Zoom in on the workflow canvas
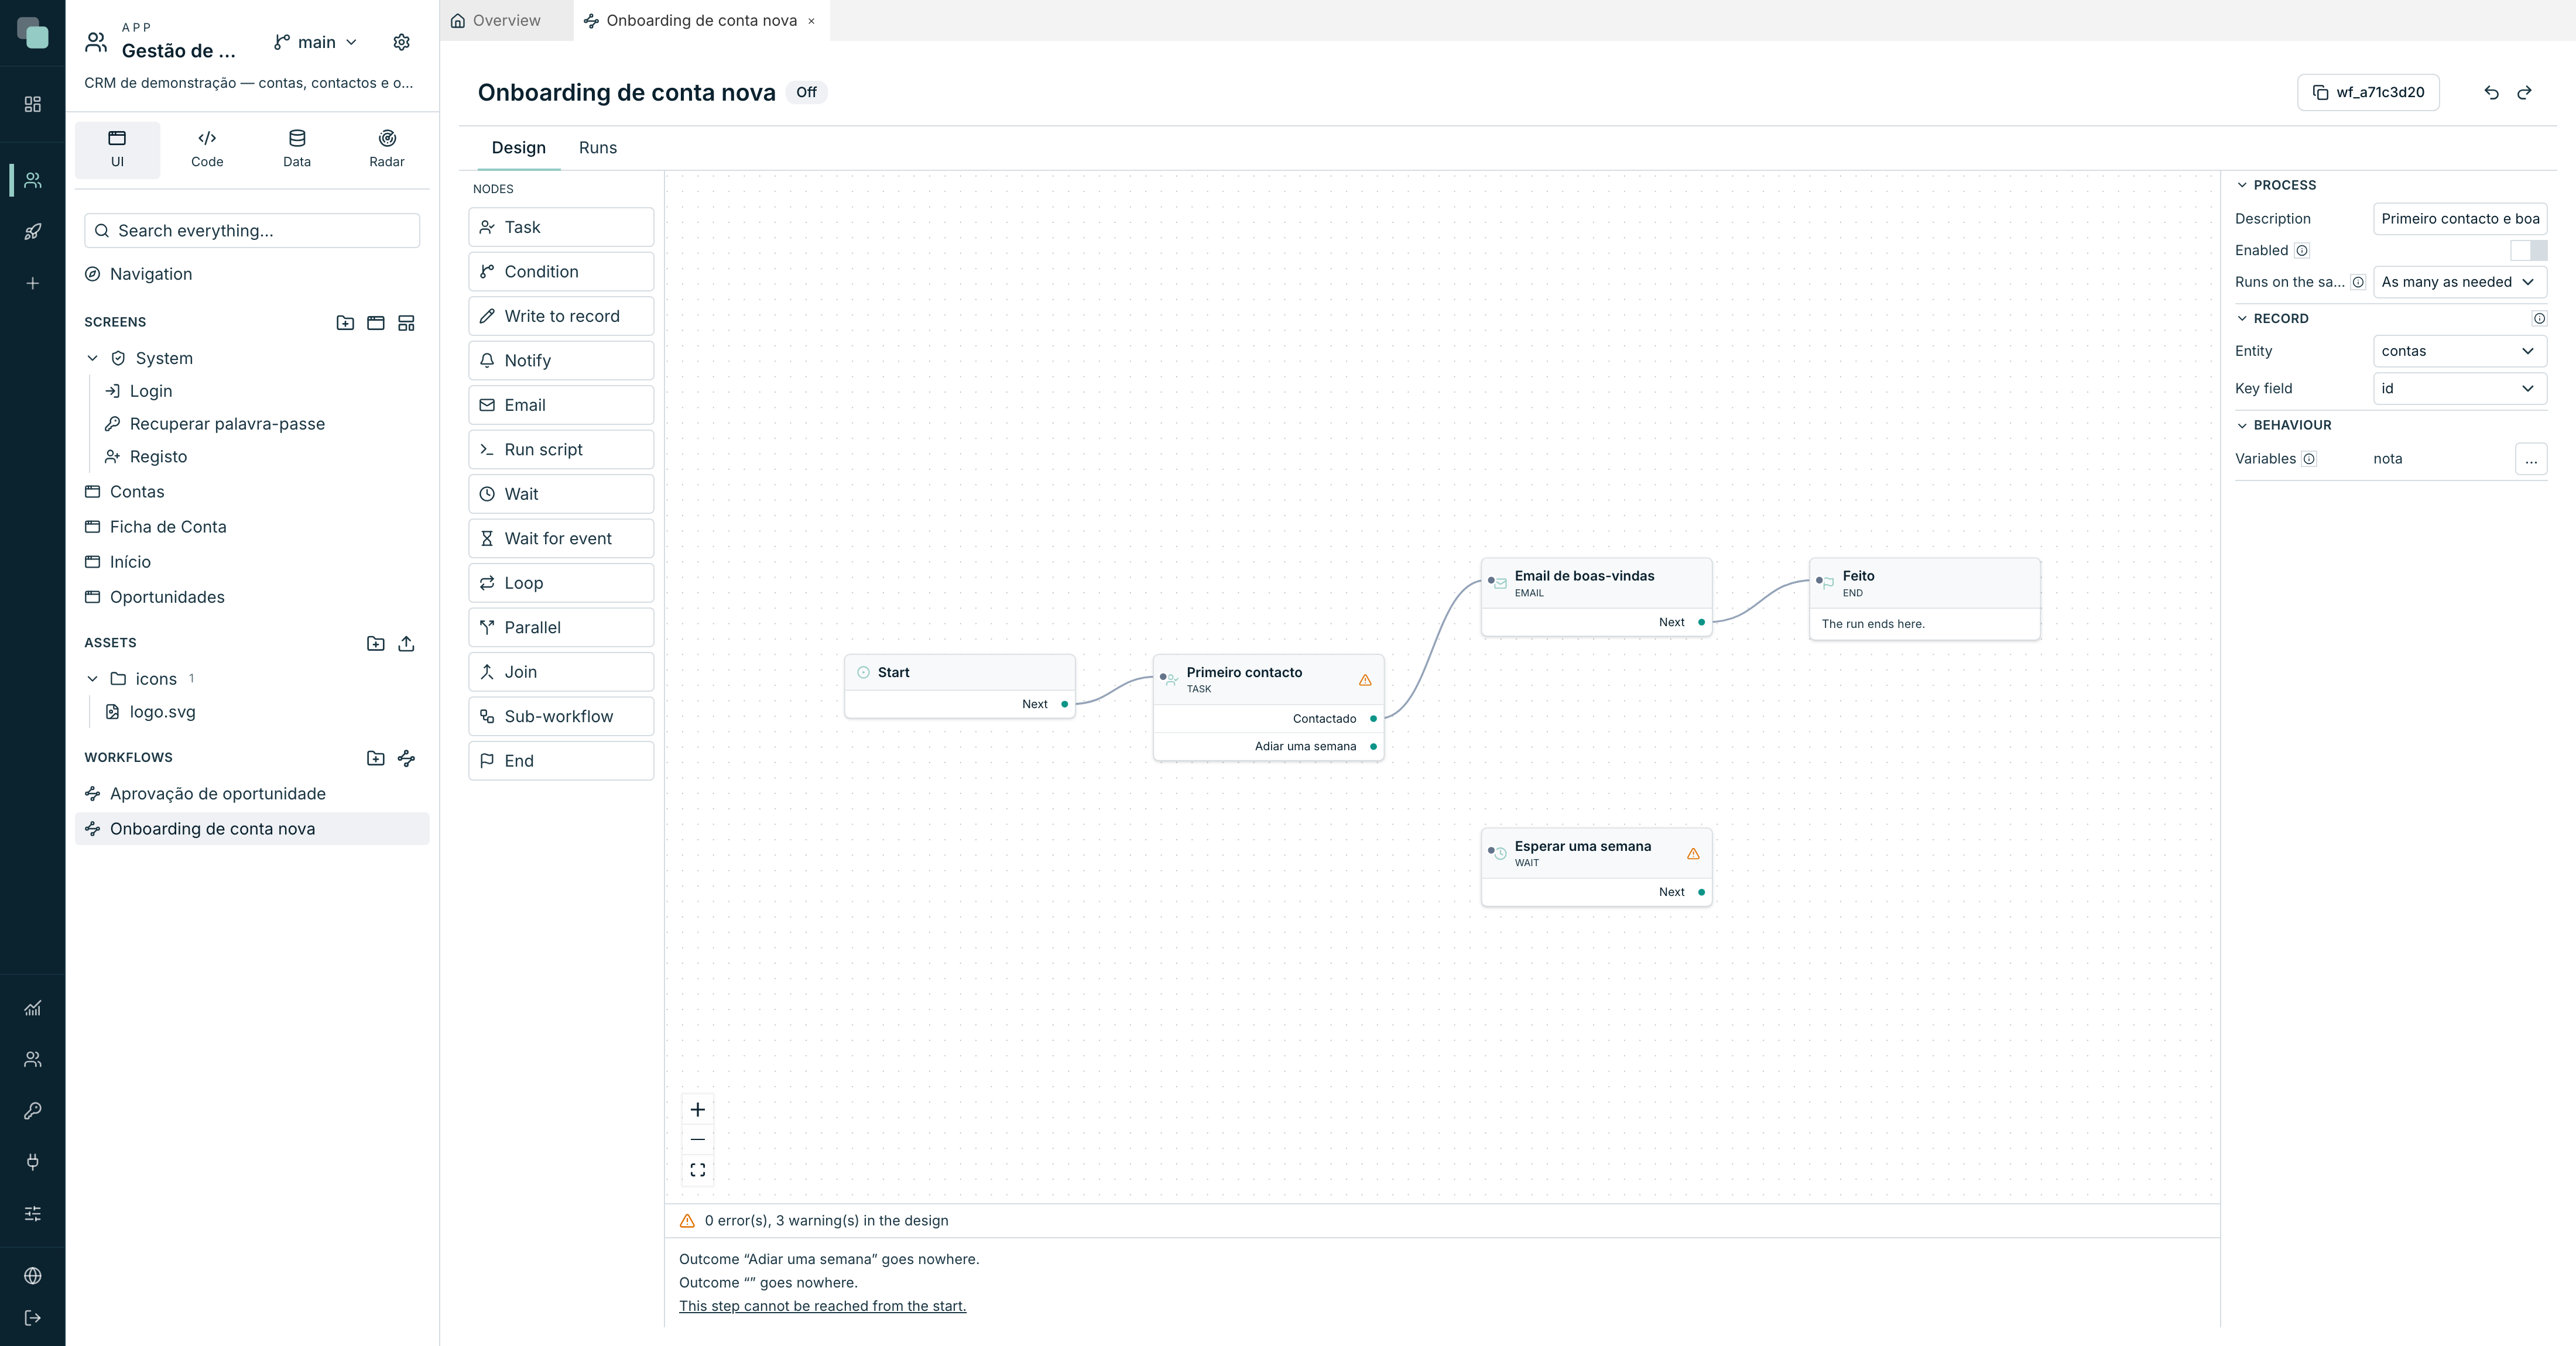This screenshot has width=2576, height=1346. coord(698,1109)
